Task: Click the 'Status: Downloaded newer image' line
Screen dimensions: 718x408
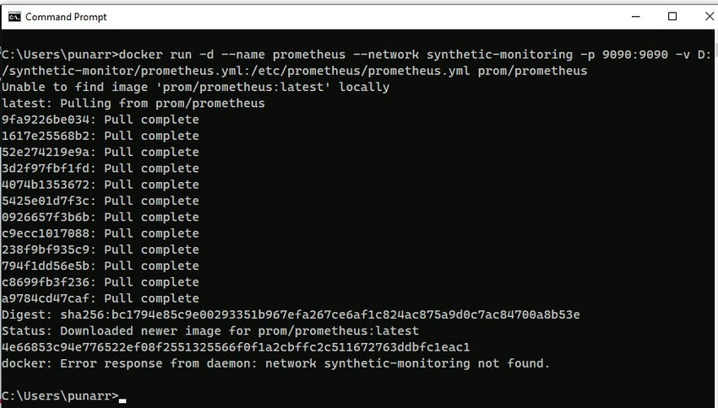Action: click(210, 330)
